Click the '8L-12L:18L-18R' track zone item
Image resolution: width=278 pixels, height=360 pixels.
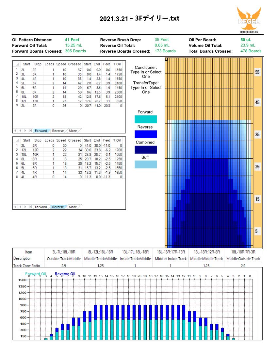[101, 252]
